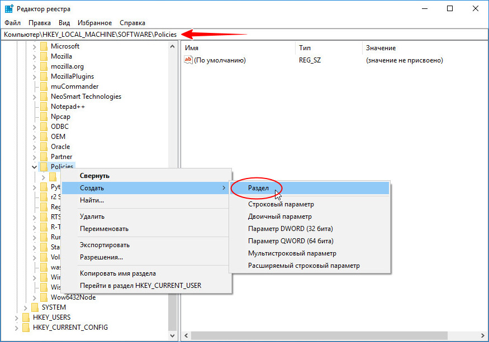Click the tree pane scroll-down arrow
Image resolution: width=489 pixels, height=342 pixels.
[173, 335]
